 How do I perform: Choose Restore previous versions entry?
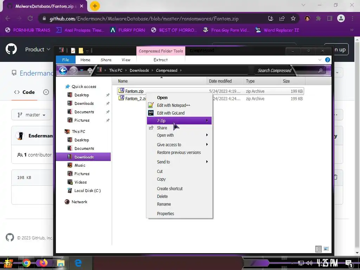179,153
